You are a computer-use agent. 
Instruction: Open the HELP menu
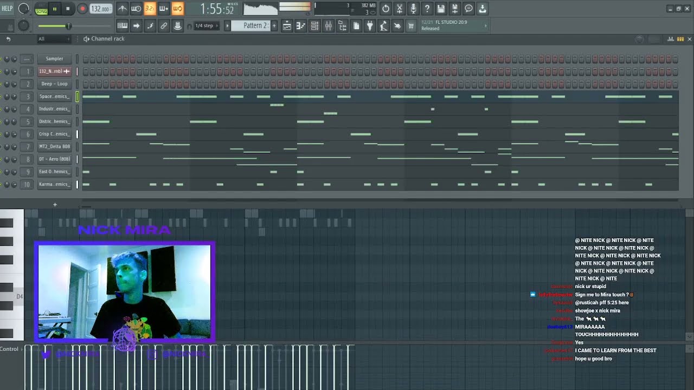[7, 8]
